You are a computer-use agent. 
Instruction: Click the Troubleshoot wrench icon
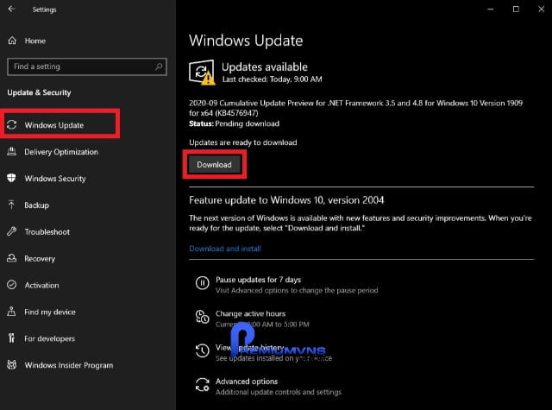(x=11, y=231)
